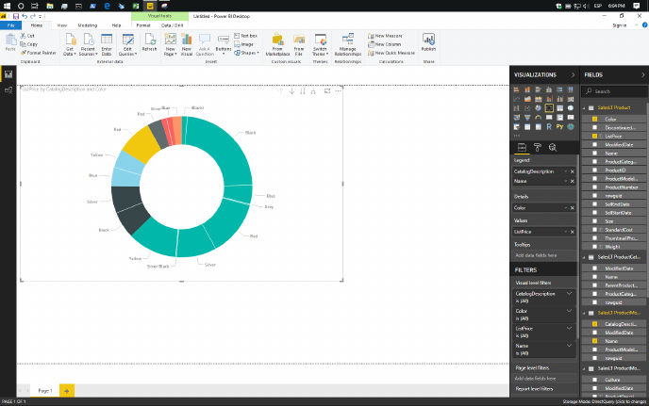Click the New Measure button

385,35
